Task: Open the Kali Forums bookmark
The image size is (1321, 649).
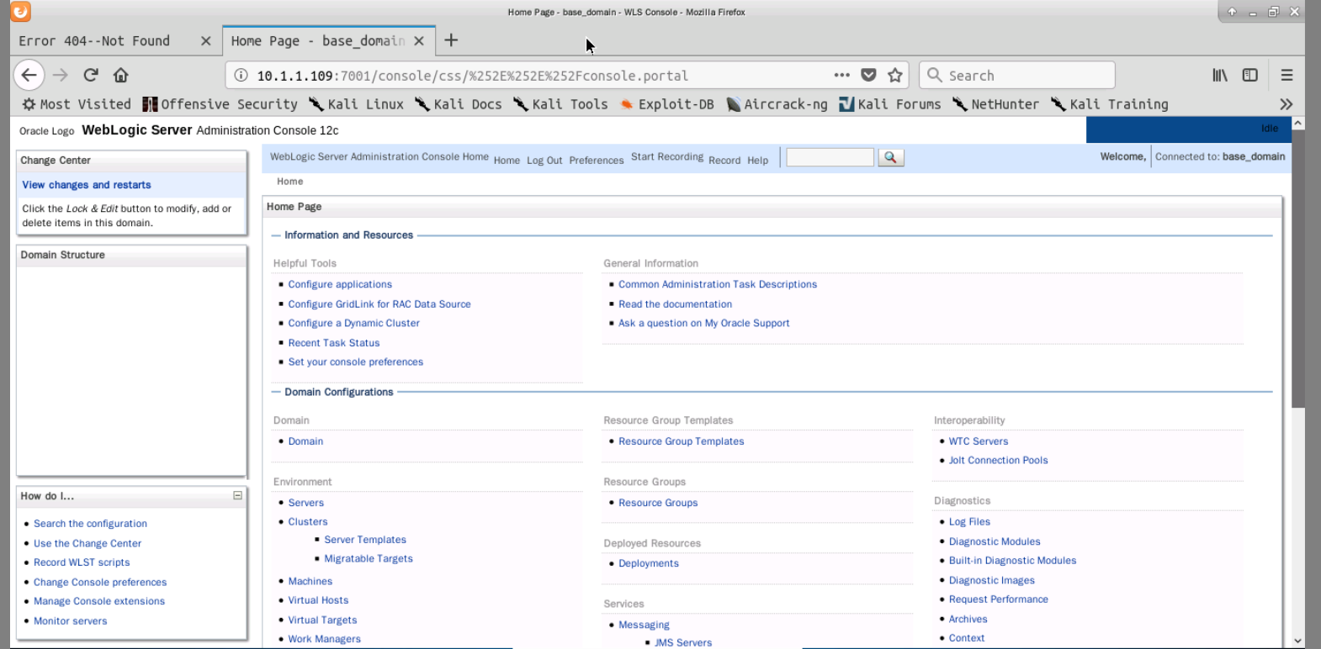Action: click(x=889, y=104)
